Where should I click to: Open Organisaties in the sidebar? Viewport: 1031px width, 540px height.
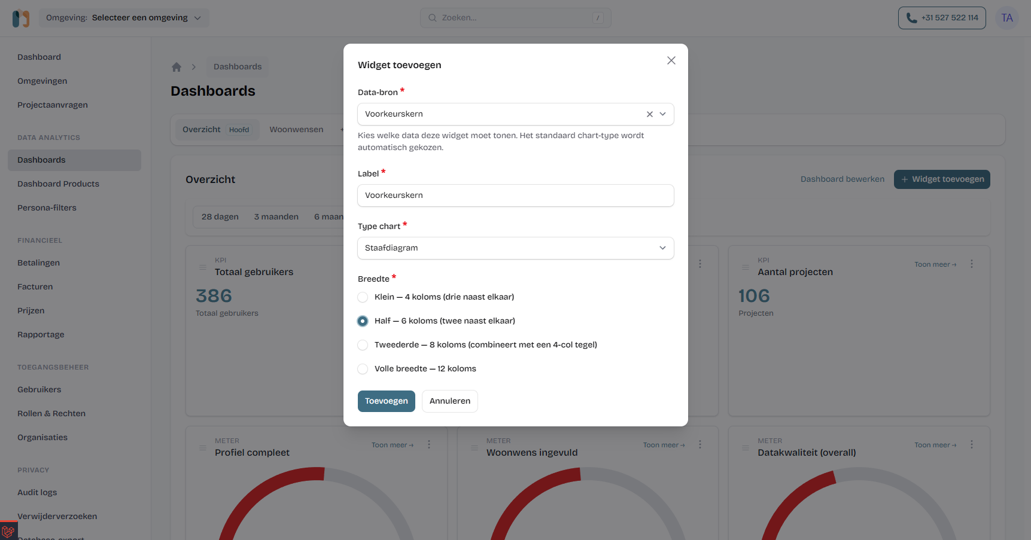click(42, 438)
